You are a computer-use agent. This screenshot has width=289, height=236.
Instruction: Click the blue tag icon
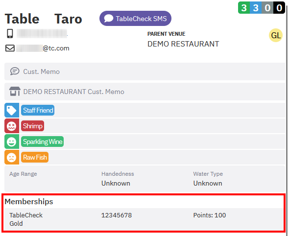point(12,110)
